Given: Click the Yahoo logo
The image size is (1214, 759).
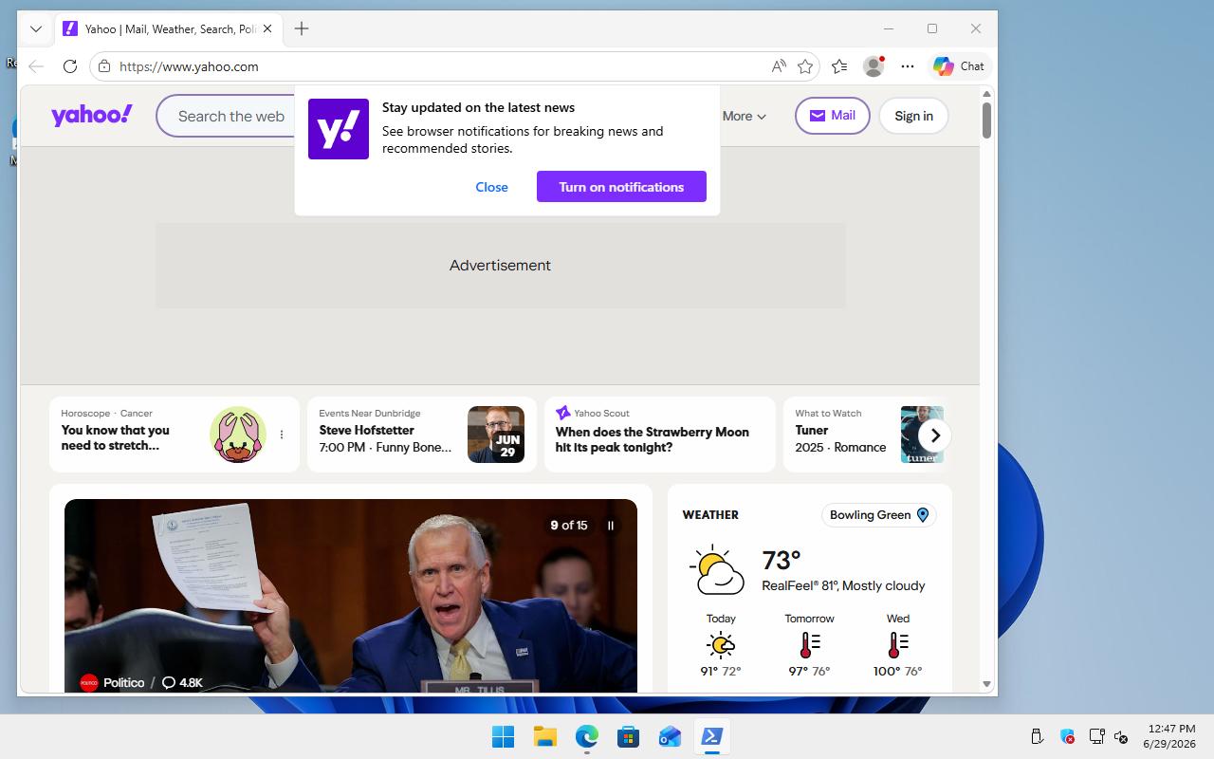Looking at the screenshot, I should point(92,116).
